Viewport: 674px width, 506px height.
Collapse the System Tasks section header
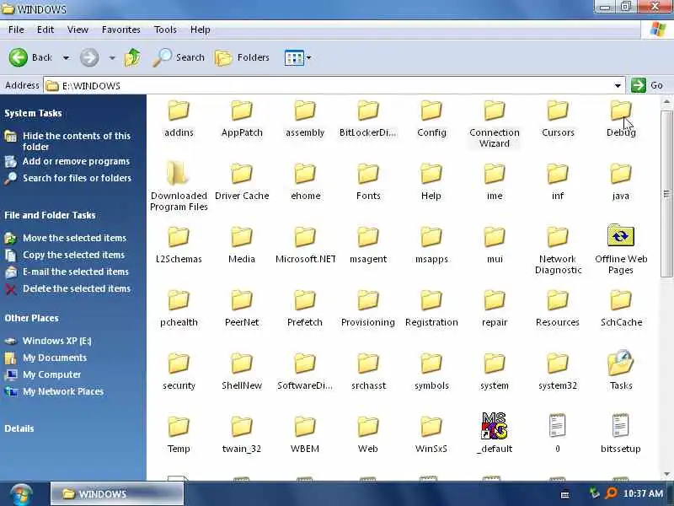coord(33,113)
